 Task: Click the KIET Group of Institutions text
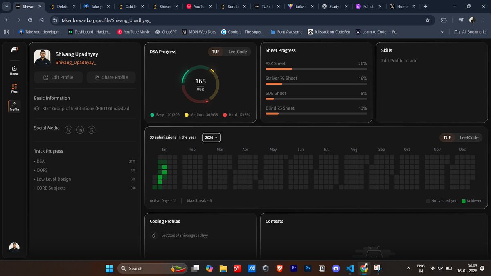coord(86,108)
